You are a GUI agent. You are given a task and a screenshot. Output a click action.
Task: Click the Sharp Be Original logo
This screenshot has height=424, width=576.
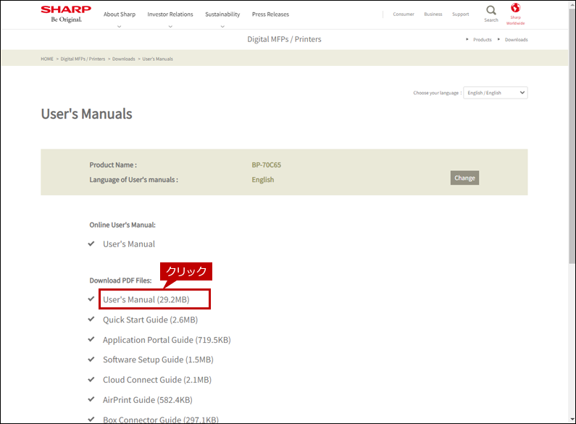(x=66, y=14)
